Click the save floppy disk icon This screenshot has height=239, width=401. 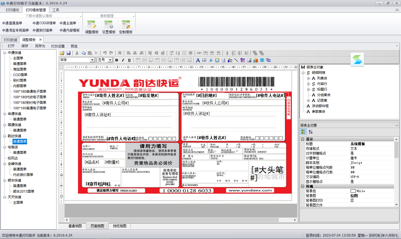[x=68, y=53]
